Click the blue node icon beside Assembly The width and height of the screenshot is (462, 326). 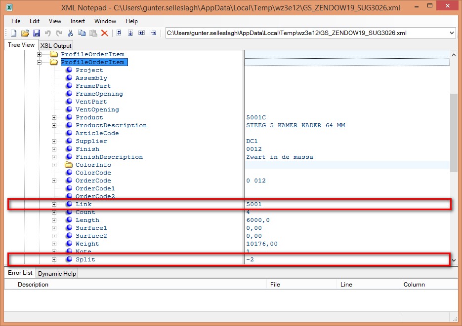pyautogui.click(x=69, y=77)
